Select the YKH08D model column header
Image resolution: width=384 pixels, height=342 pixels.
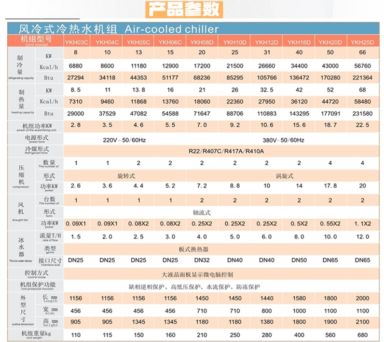coord(202,42)
